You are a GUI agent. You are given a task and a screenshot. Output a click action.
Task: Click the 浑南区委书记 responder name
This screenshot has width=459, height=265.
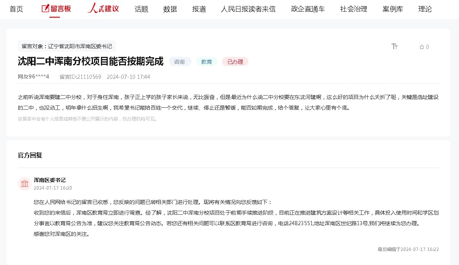(50, 180)
